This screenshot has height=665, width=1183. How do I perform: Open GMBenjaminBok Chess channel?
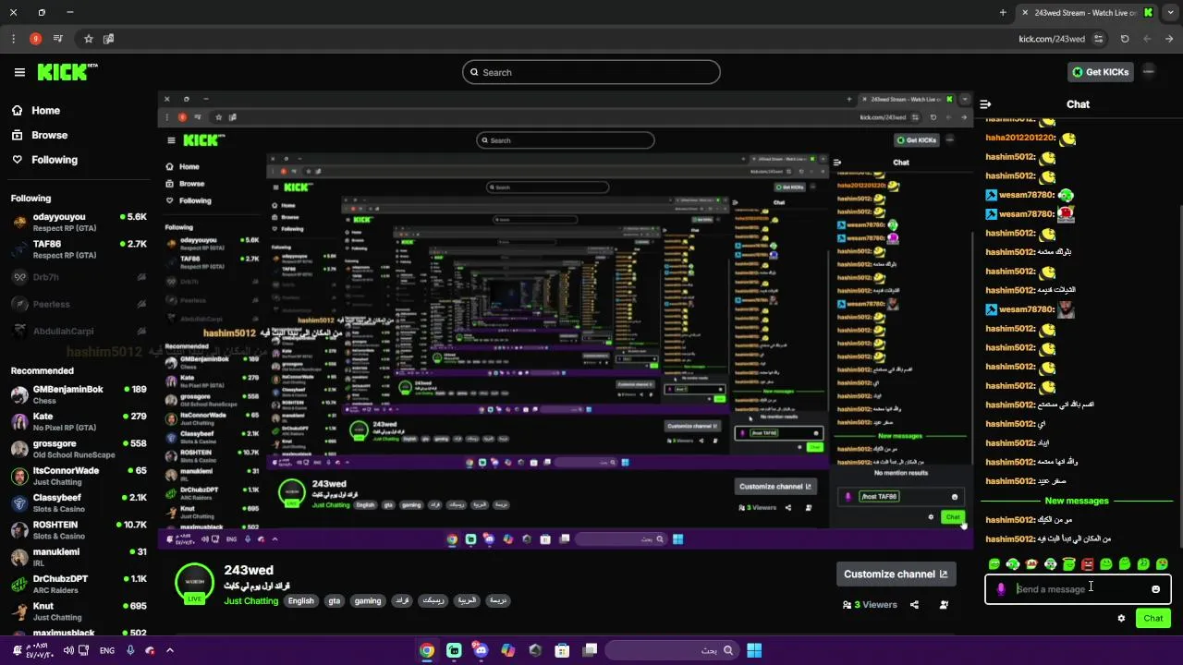pyautogui.click(x=79, y=395)
